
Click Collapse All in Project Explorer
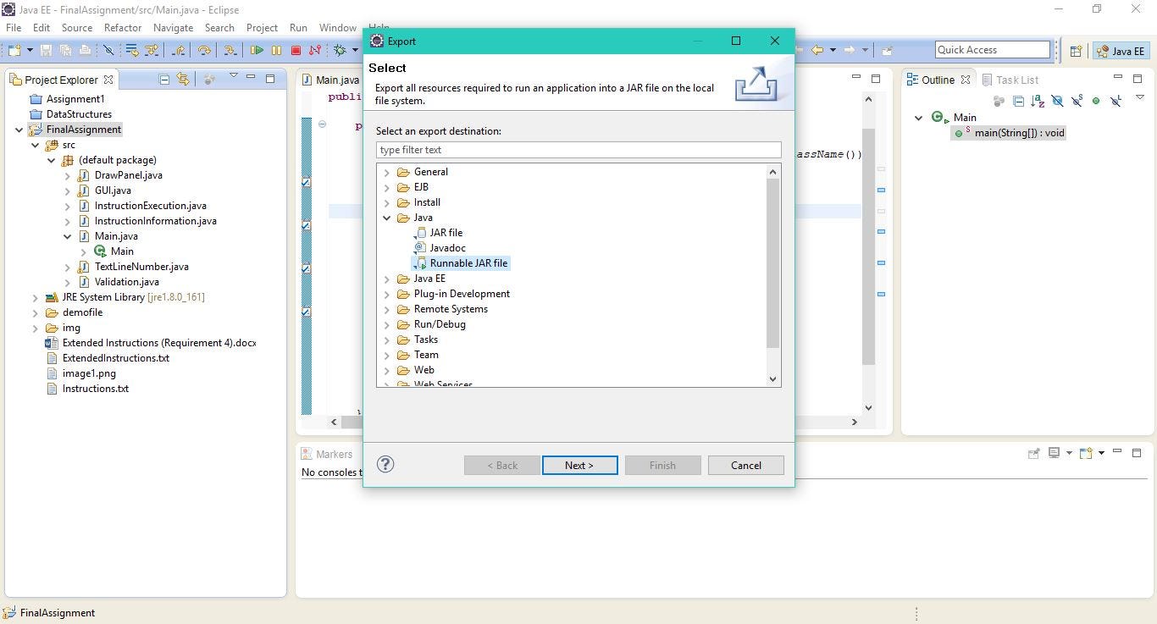coord(164,79)
